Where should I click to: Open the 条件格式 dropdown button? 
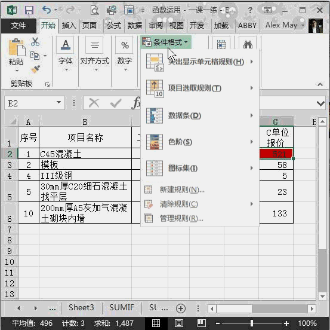[x=166, y=42]
